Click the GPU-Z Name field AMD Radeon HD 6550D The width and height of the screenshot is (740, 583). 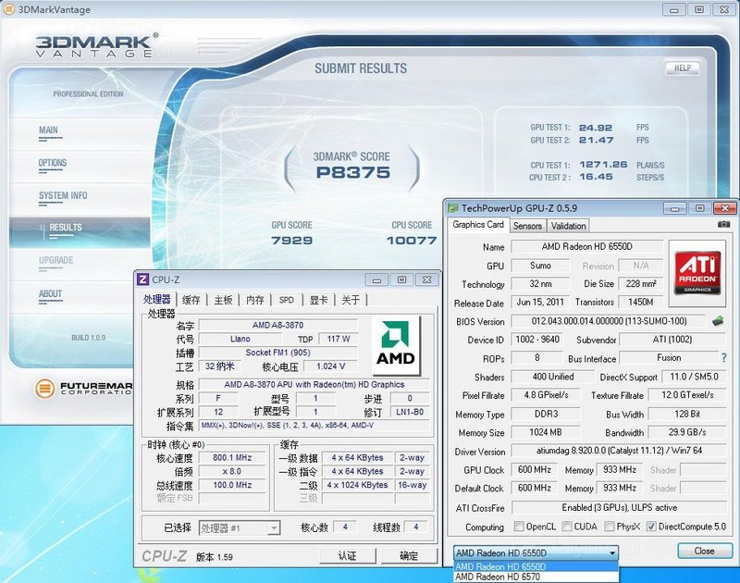click(587, 246)
